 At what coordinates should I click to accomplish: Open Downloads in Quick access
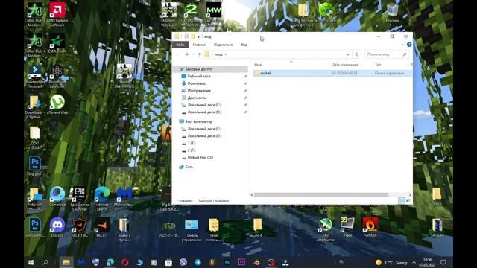coord(196,83)
